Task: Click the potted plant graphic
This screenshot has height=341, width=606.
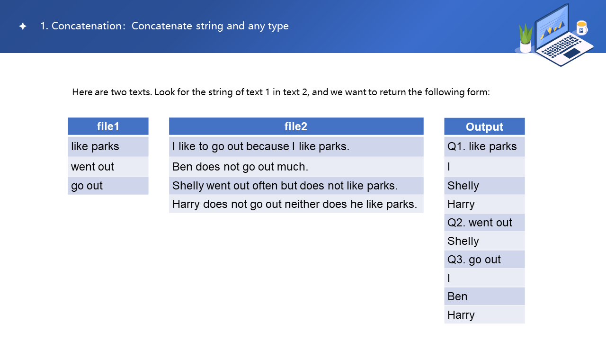Action: [x=526, y=39]
